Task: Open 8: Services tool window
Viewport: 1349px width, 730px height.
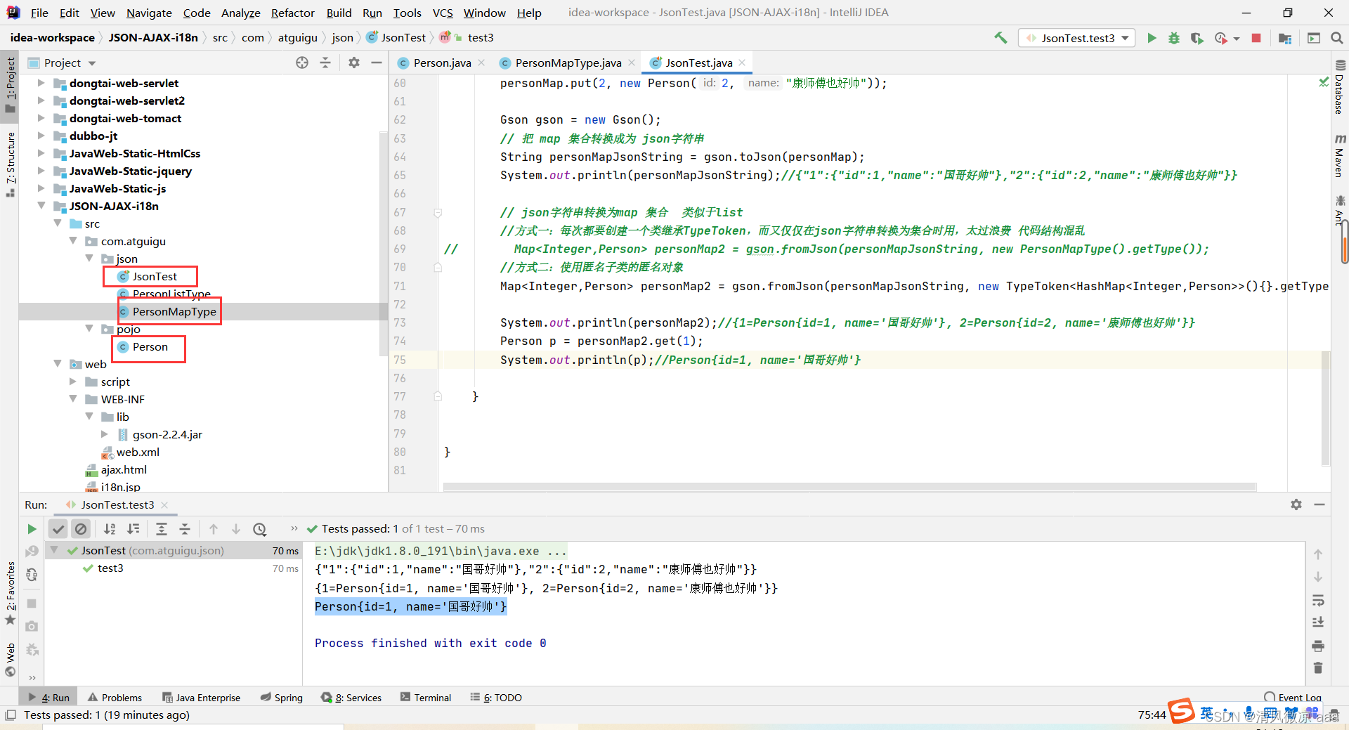Action: (x=351, y=697)
